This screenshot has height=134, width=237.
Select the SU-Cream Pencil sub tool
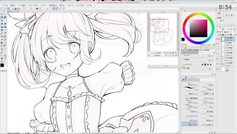click(190, 115)
